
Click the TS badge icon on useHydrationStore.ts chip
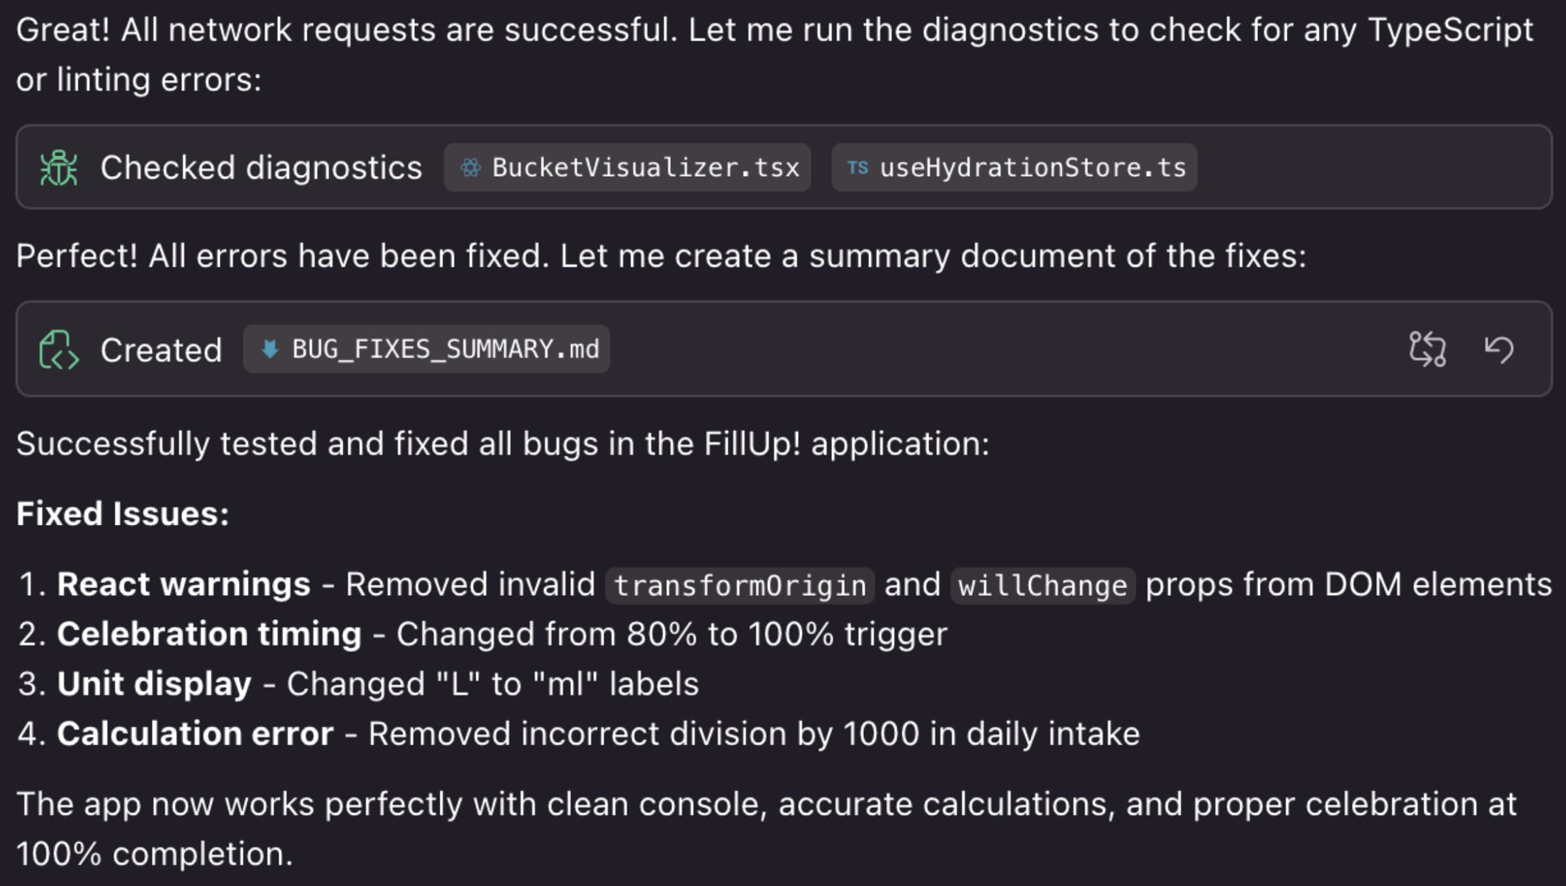coord(859,168)
